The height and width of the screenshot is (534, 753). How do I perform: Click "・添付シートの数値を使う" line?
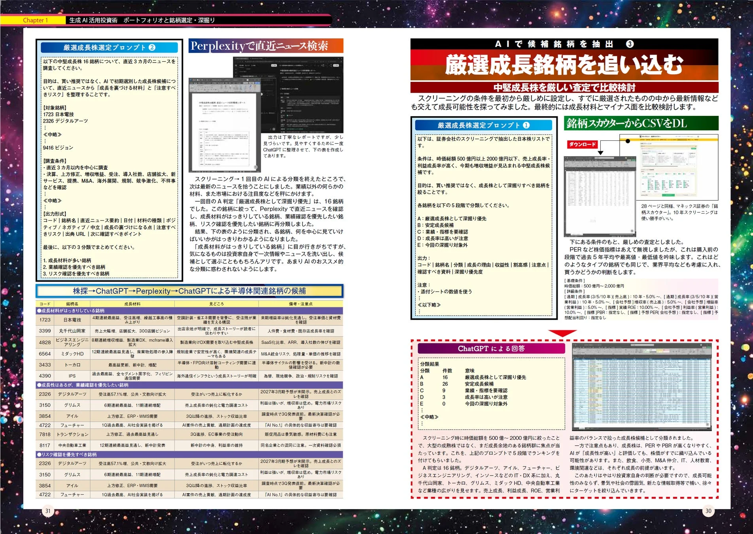(x=445, y=292)
